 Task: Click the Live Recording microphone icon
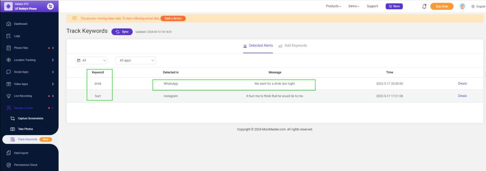(8, 96)
